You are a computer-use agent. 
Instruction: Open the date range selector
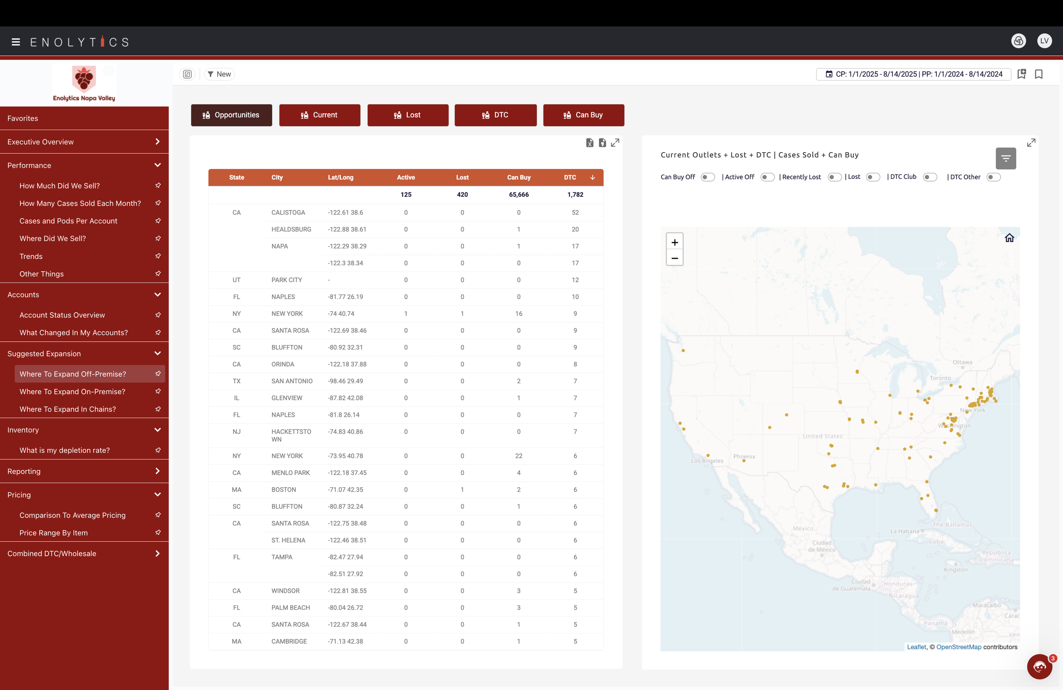[x=913, y=74]
